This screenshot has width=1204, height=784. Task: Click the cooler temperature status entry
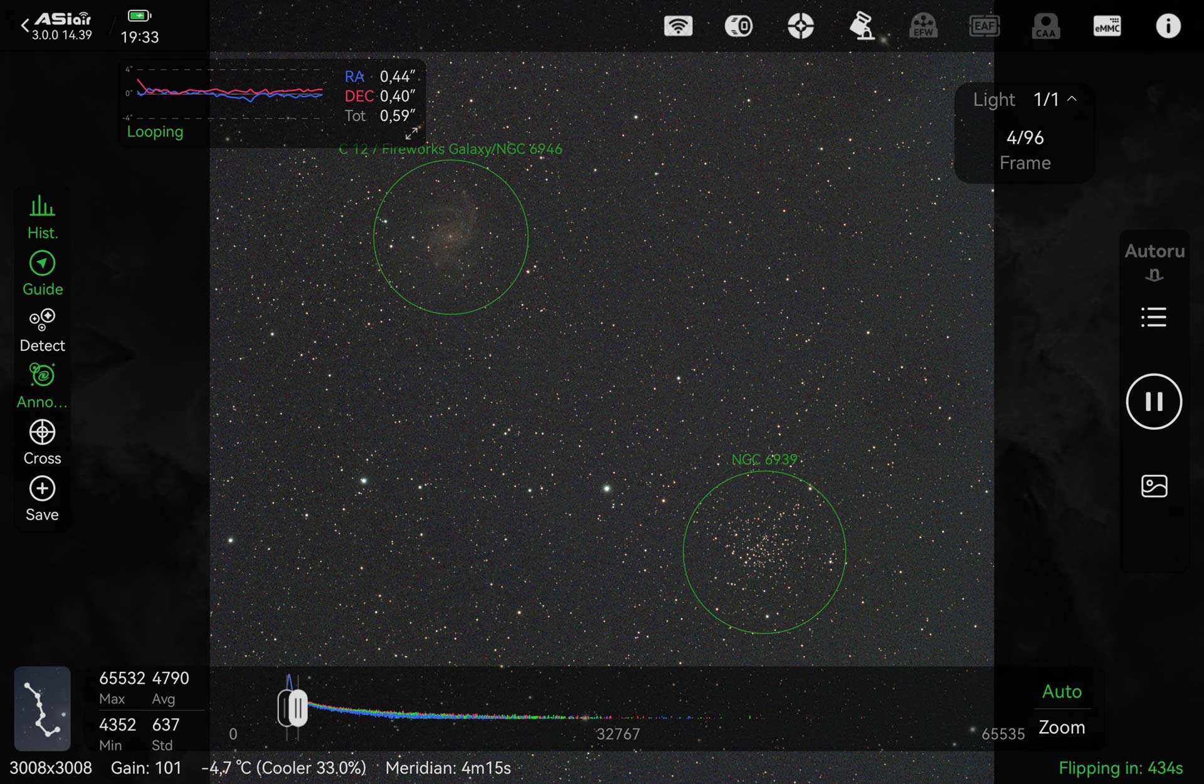(283, 768)
